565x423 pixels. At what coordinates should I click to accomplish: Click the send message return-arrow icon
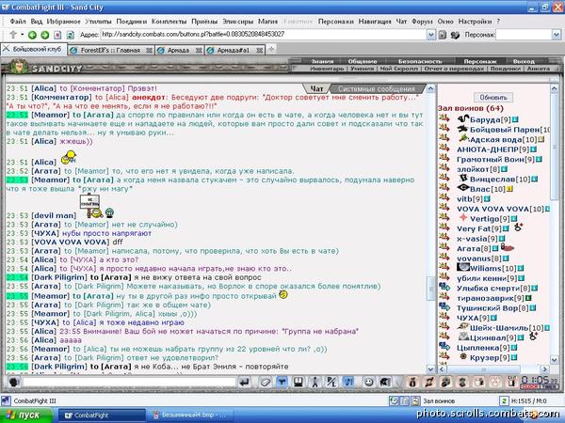pyautogui.click(x=245, y=382)
